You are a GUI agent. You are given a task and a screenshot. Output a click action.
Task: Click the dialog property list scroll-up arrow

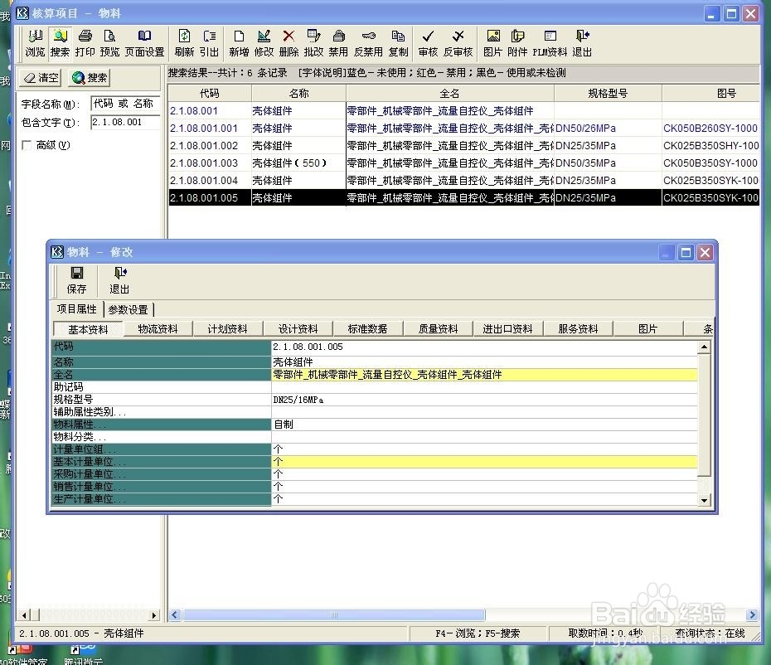click(704, 347)
